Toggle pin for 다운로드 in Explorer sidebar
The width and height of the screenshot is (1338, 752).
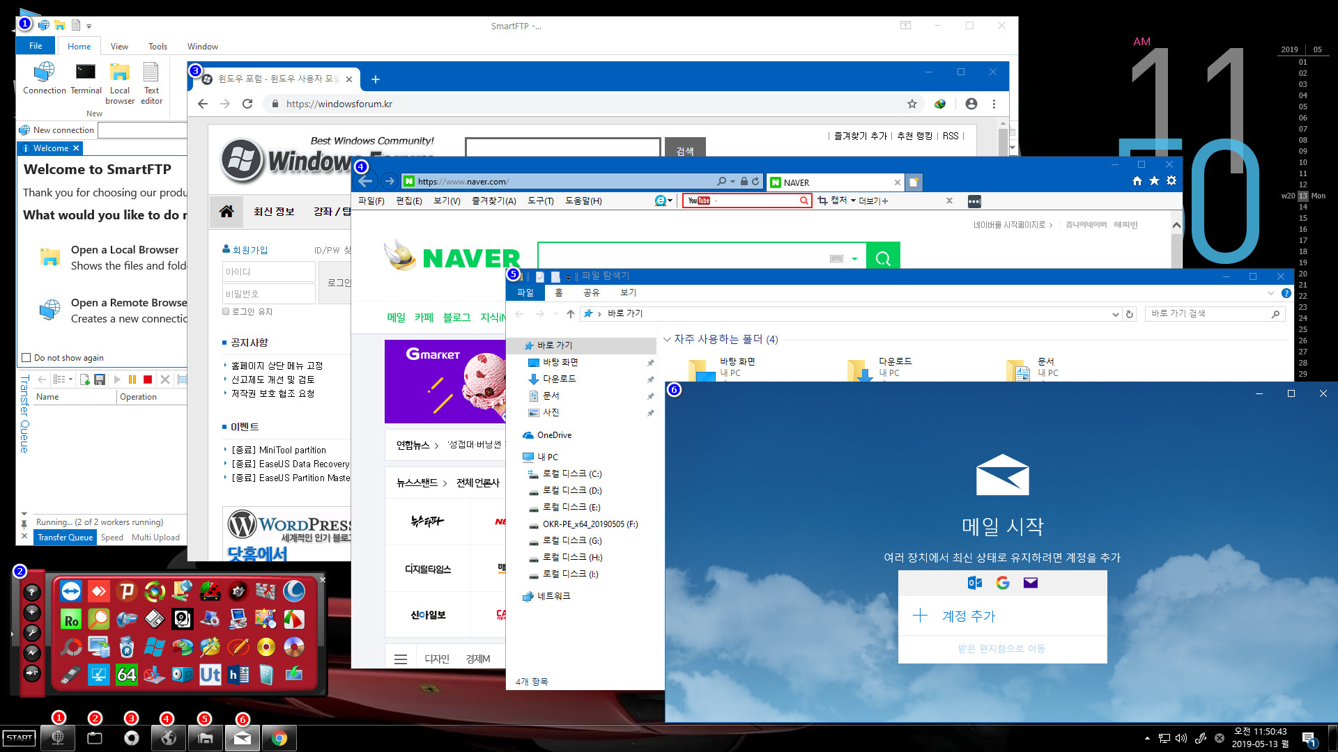click(x=650, y=379)
